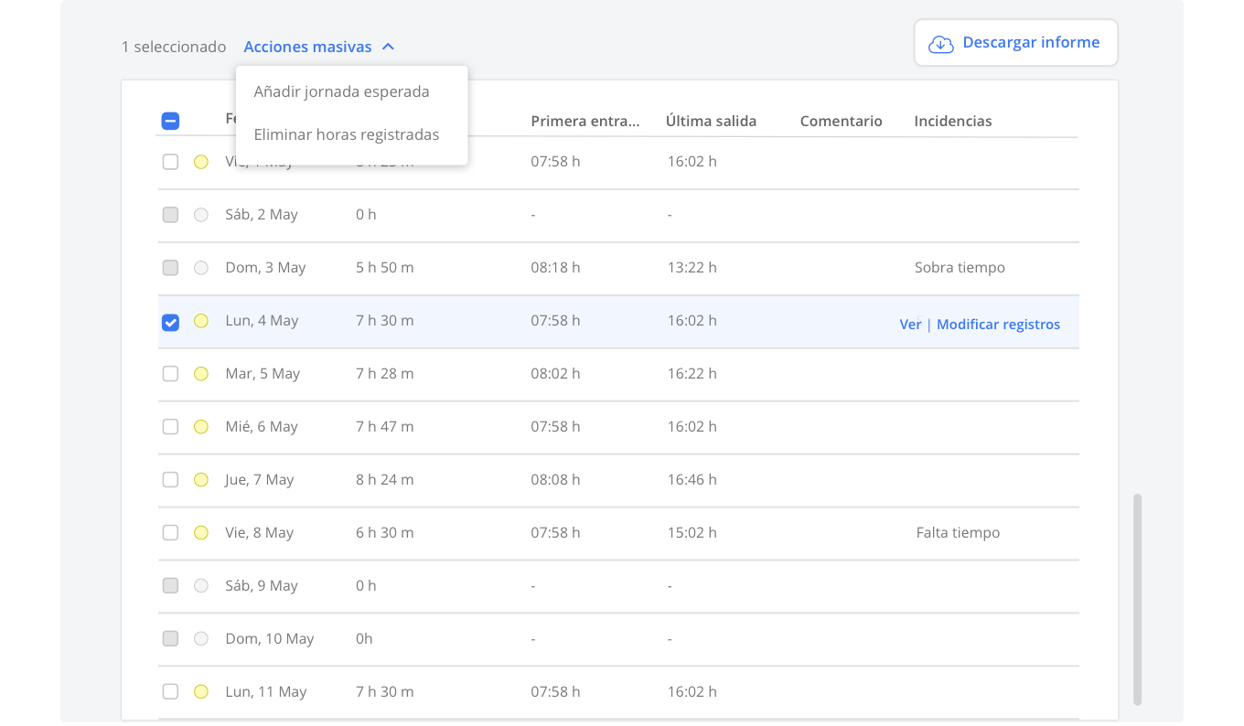Click the Descargar informe button
This screenshot has width=1244, height=726.
(1016, 43)
